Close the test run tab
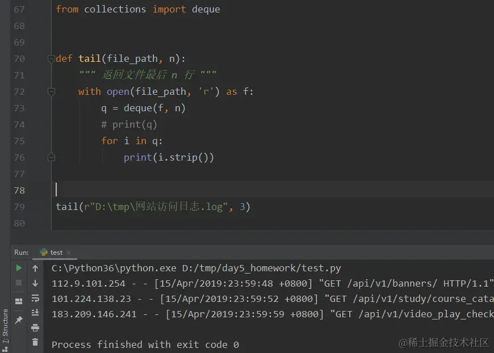The height and width of the screenshot is (353, 494). pyautogui.click(x=69, y=252)
